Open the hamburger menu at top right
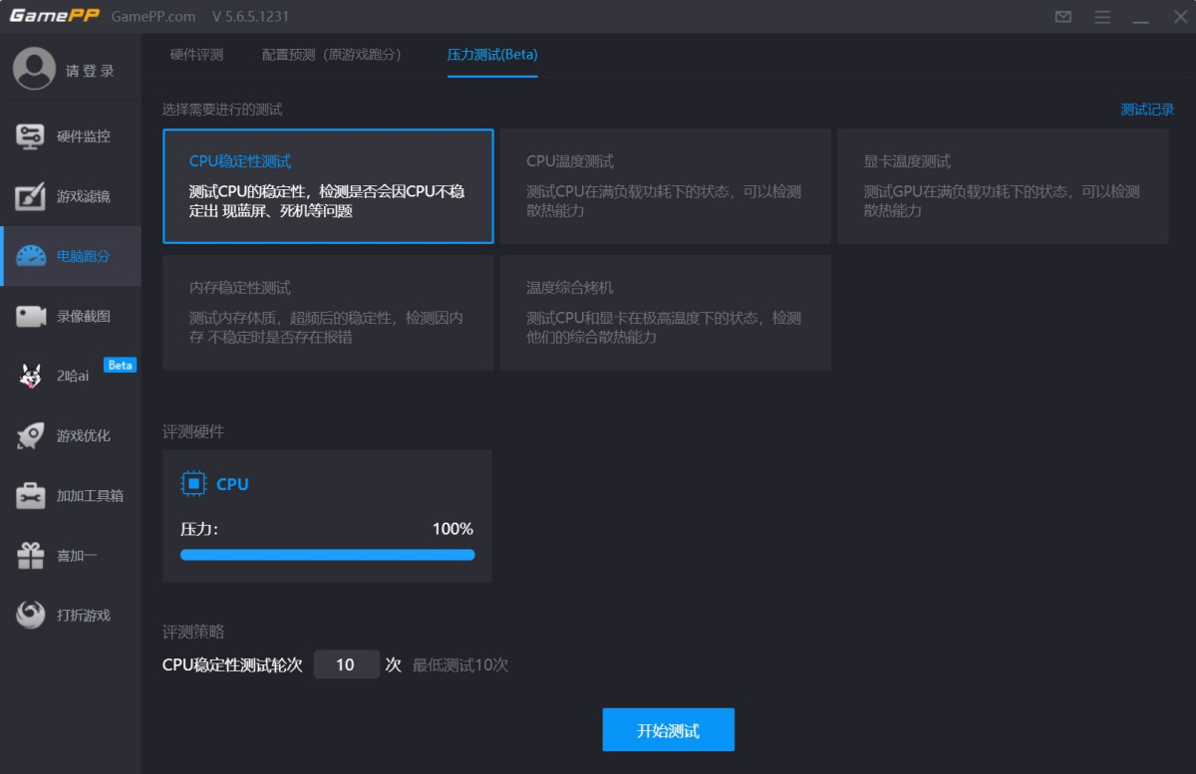 coord(1102,17)
